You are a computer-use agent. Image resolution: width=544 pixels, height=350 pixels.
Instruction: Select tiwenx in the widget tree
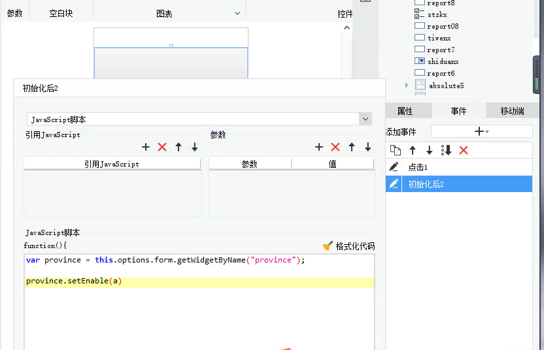pos(439,38)
